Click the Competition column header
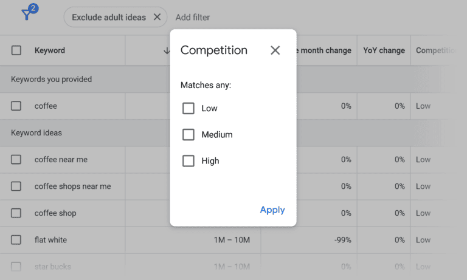The height and width of the screenshot is (280, 467). [435, 50]
